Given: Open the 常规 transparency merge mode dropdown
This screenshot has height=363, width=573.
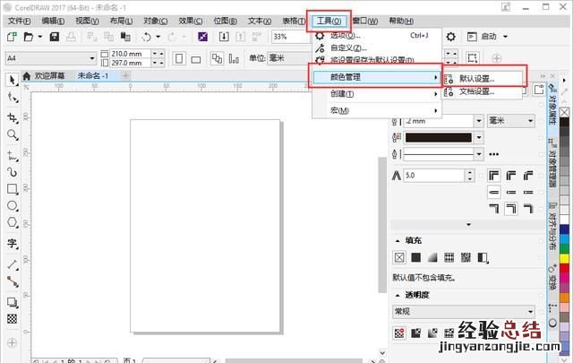Looking at the screenshot, I should pyautogui.click(x=464, y=311).
